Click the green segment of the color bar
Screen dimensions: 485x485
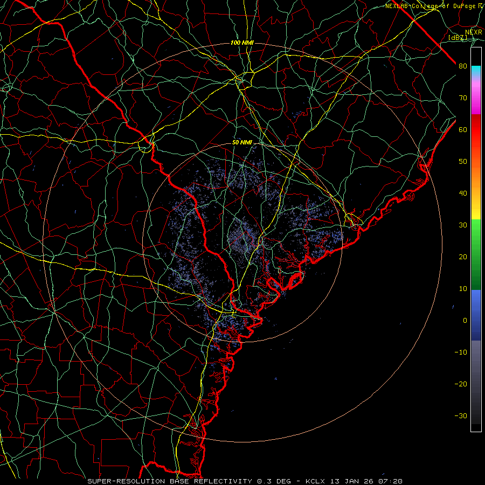[x=476, y=254]
